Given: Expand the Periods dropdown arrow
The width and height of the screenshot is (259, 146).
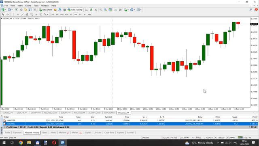Looking at the screenshot, I should coord(134,10).
